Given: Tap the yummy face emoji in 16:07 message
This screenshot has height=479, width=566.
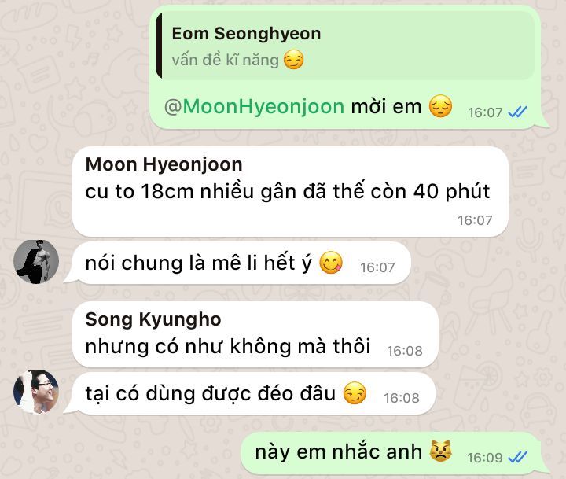Looking at the screenshot, I should tap(331, 263).
